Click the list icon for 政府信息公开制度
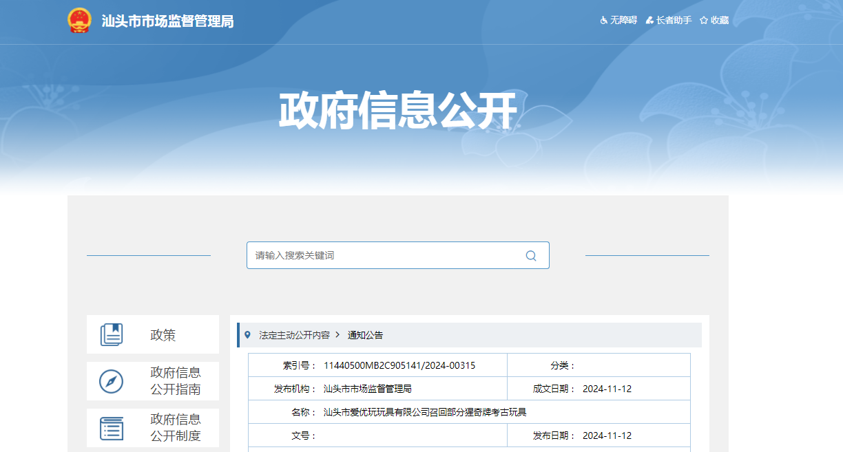The image size is (843, 452). [112, 428]
